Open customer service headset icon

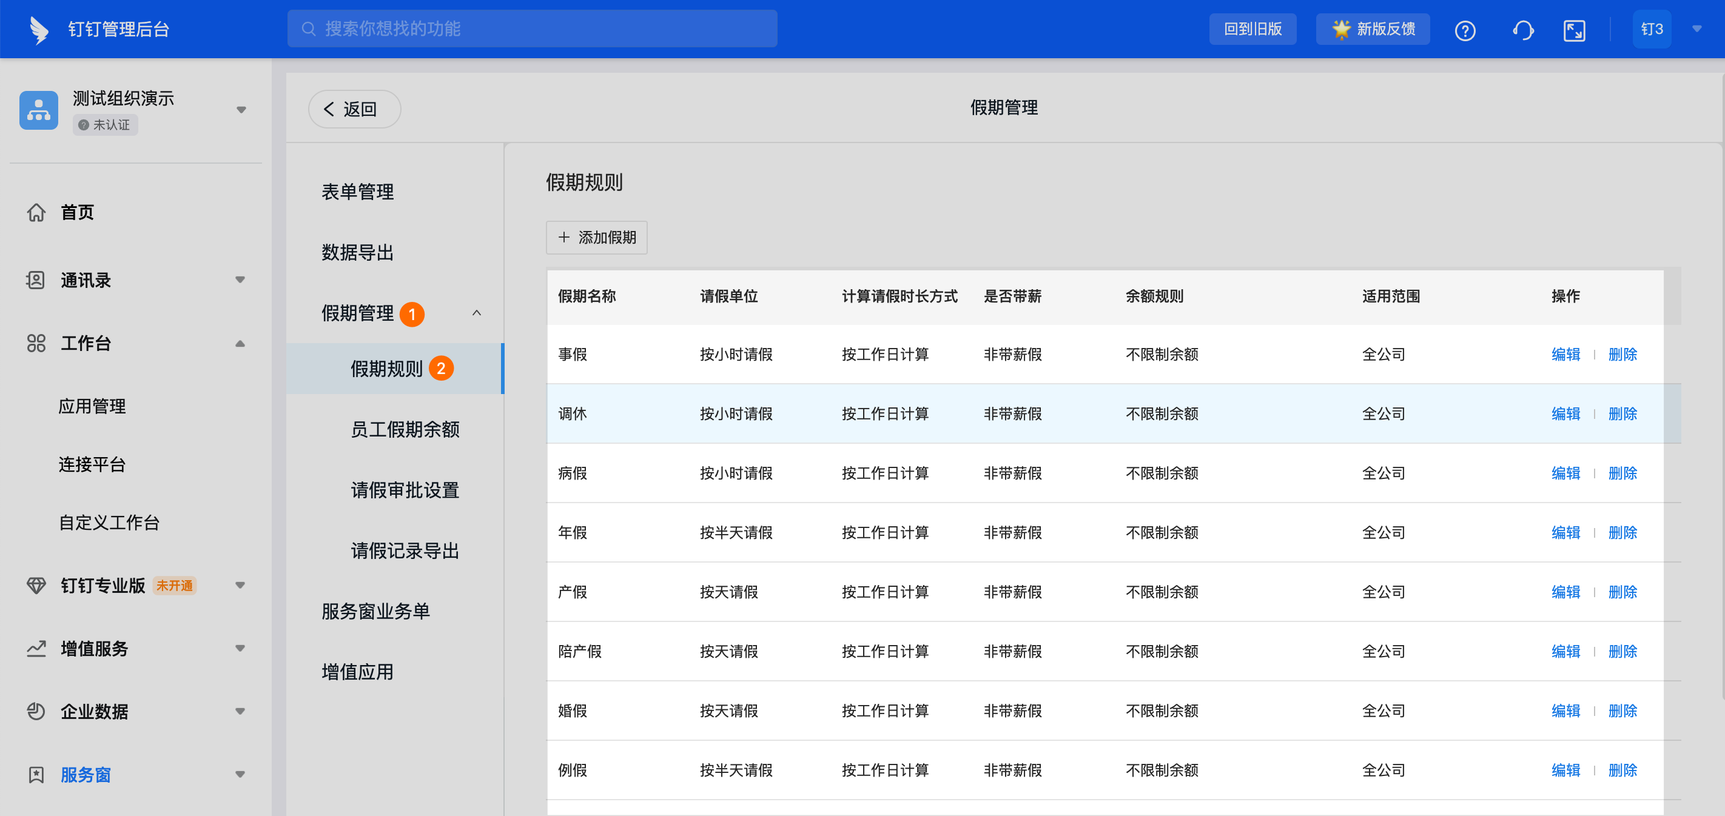click(x=1523, y=30)
